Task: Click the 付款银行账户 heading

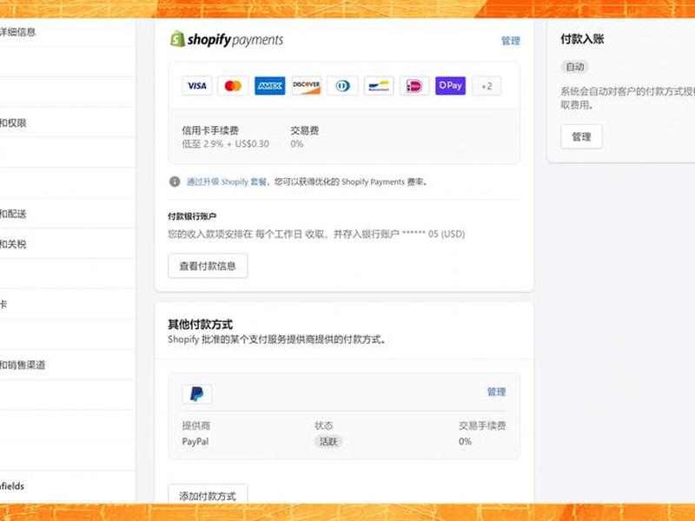Action: (192, 216)
